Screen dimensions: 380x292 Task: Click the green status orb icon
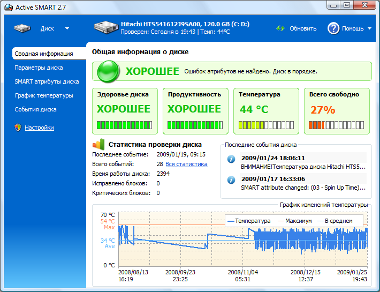108,71
